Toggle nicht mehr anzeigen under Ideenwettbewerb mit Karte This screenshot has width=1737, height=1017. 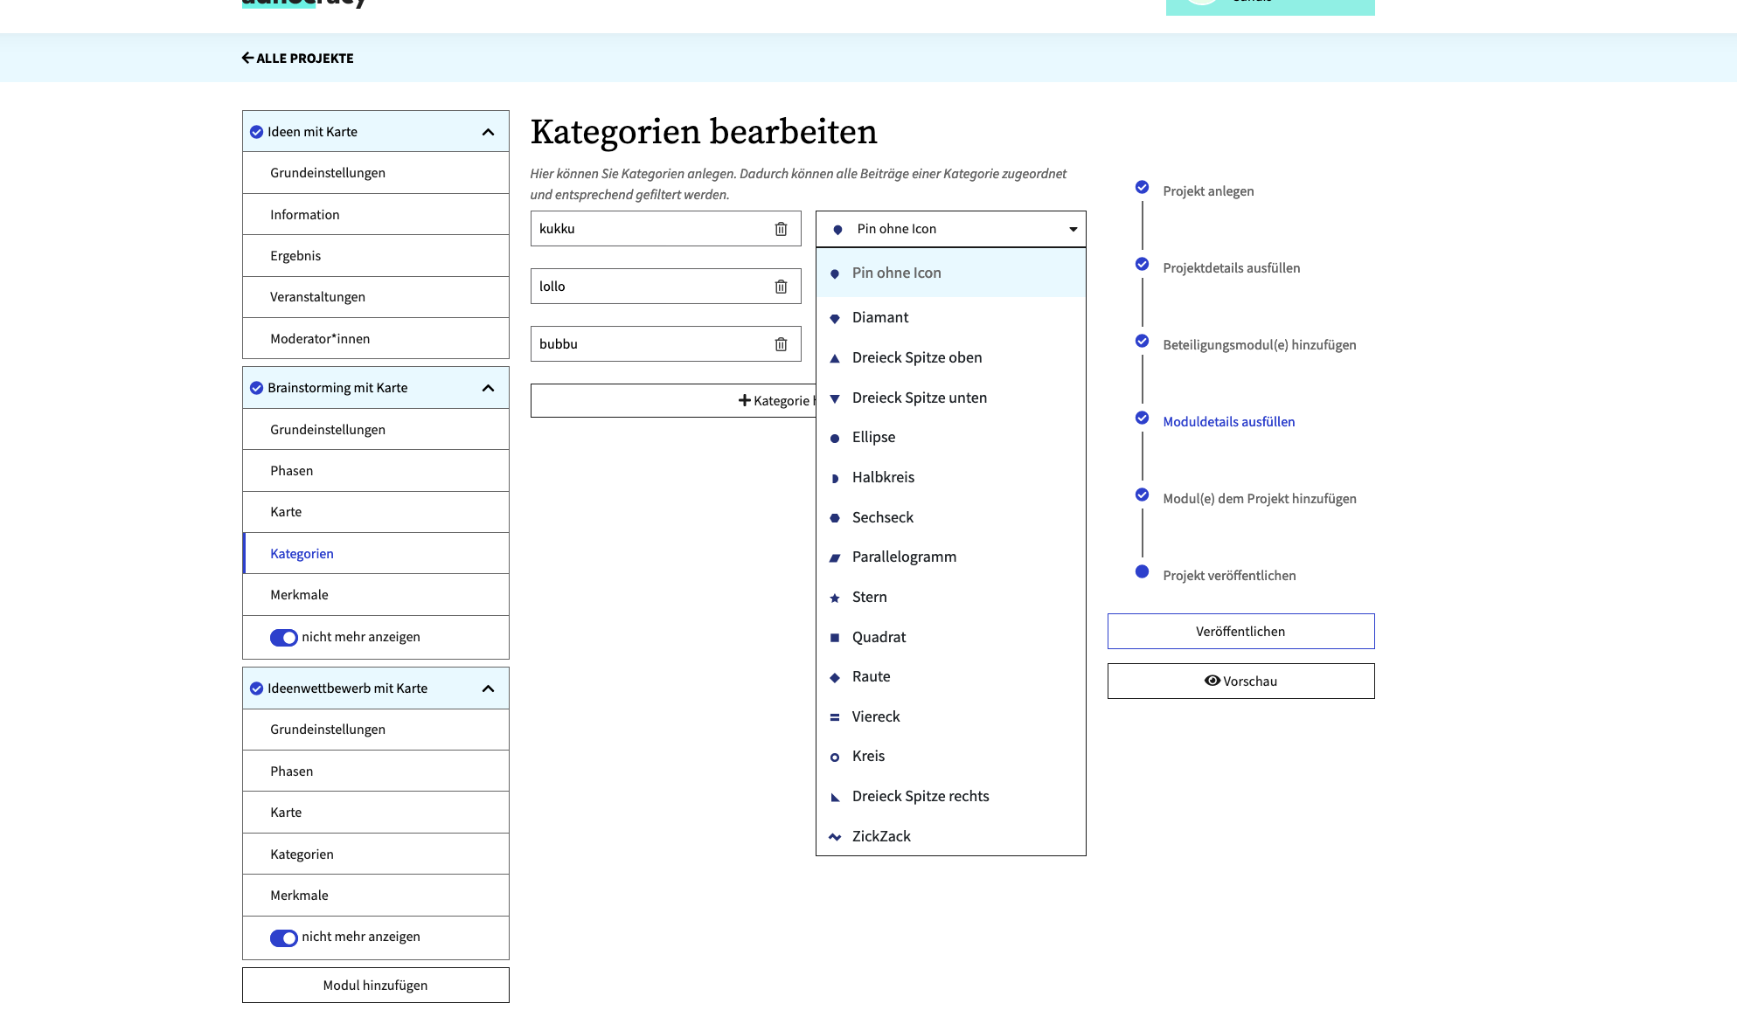(283, 937)
